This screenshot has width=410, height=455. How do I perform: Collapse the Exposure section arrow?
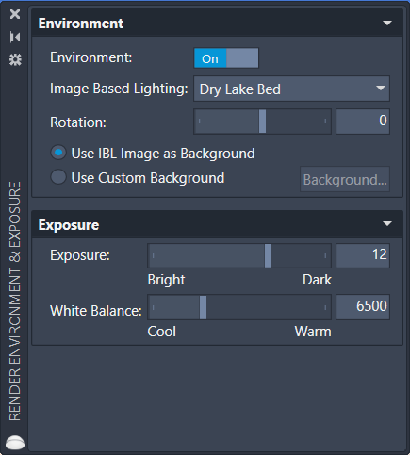point(387,224)
